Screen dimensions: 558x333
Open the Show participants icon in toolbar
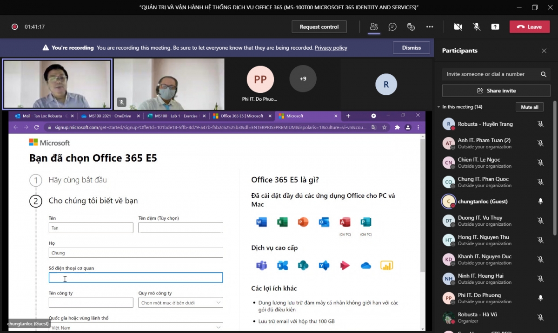coord(374,27)
